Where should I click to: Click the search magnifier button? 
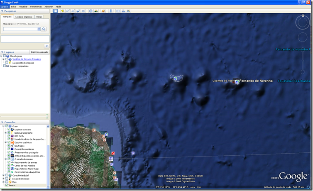(44, 29)
